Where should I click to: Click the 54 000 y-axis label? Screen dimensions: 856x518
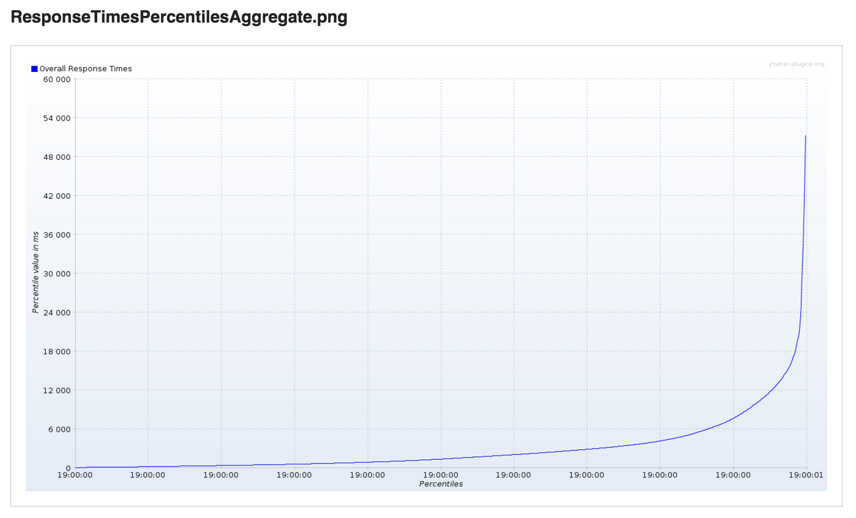pos(57,118)
